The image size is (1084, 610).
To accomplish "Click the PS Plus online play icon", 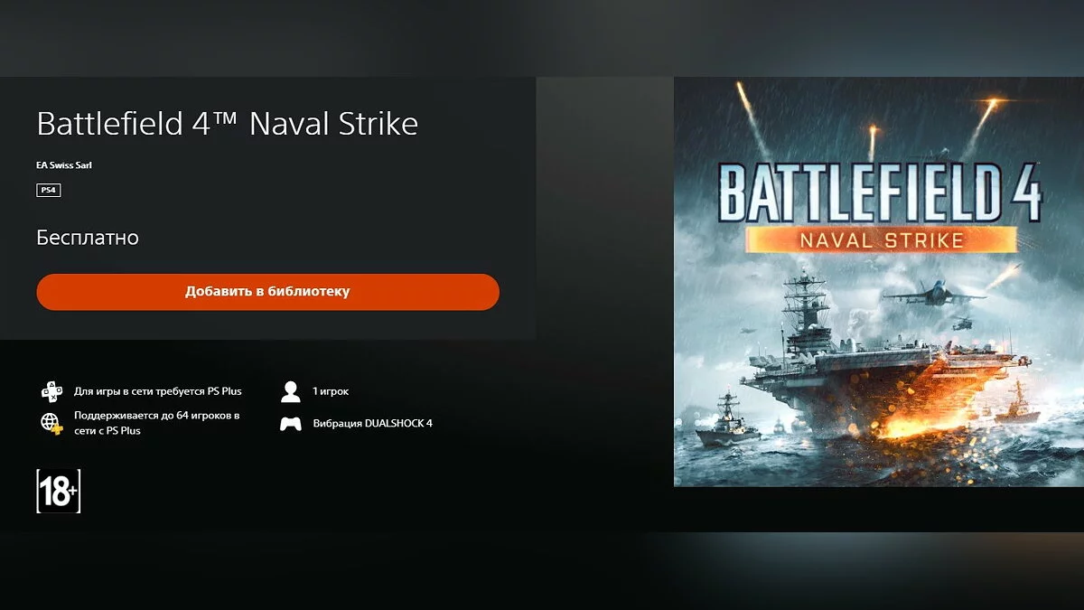I will (x=51, y=391).
